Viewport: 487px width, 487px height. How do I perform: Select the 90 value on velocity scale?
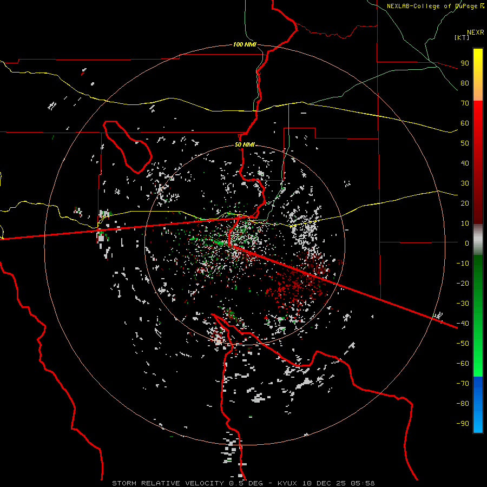coord(465,63)
